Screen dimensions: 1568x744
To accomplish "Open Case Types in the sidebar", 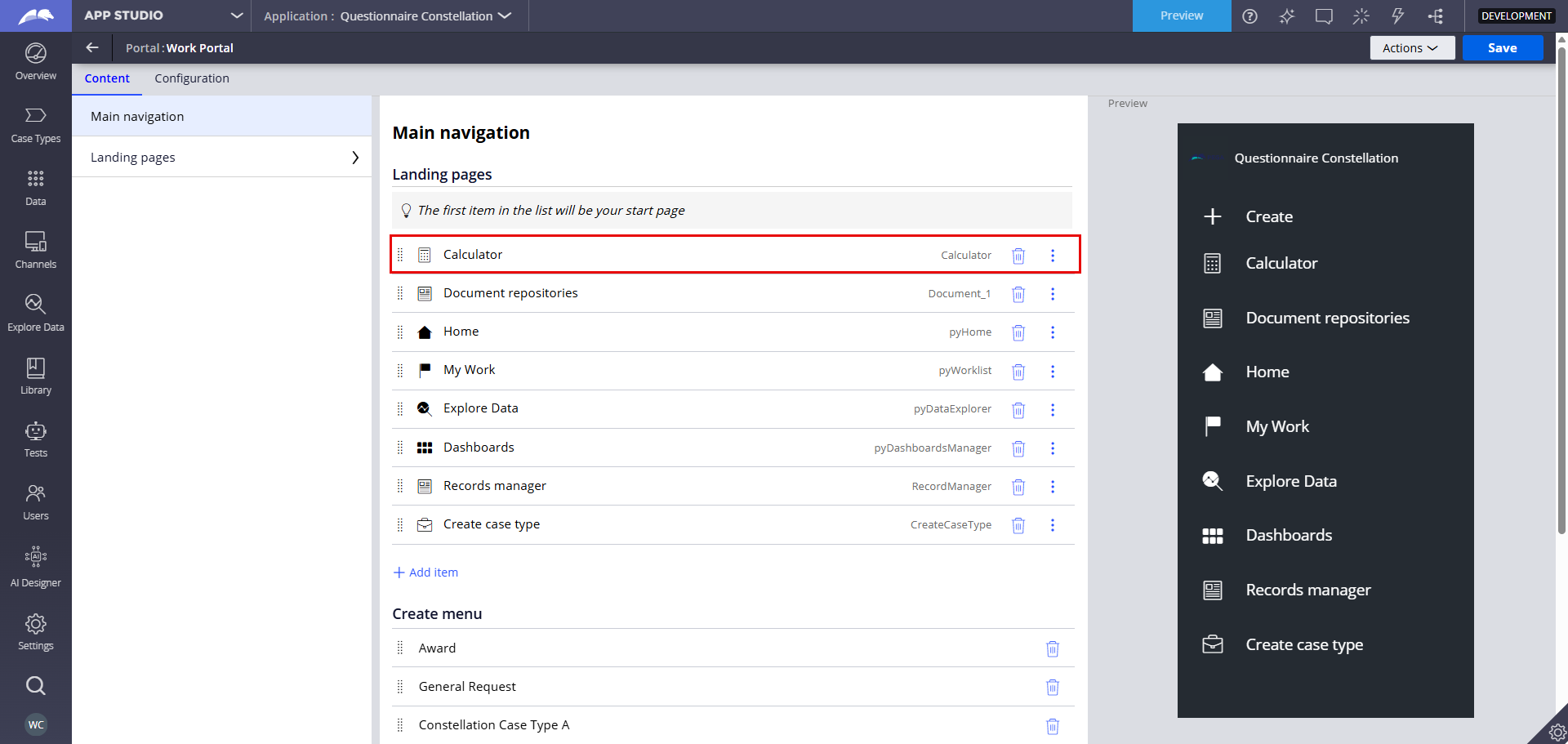I will [x=35, y=125].
